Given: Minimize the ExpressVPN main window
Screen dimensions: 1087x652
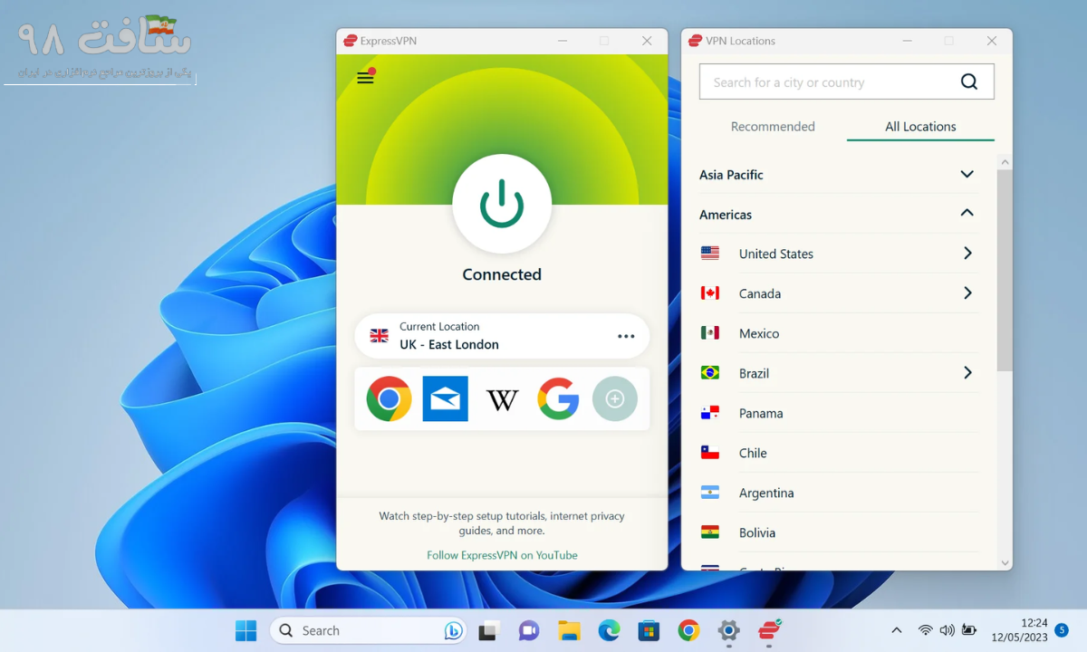Looking at the screenshot, I should [563, 41].
